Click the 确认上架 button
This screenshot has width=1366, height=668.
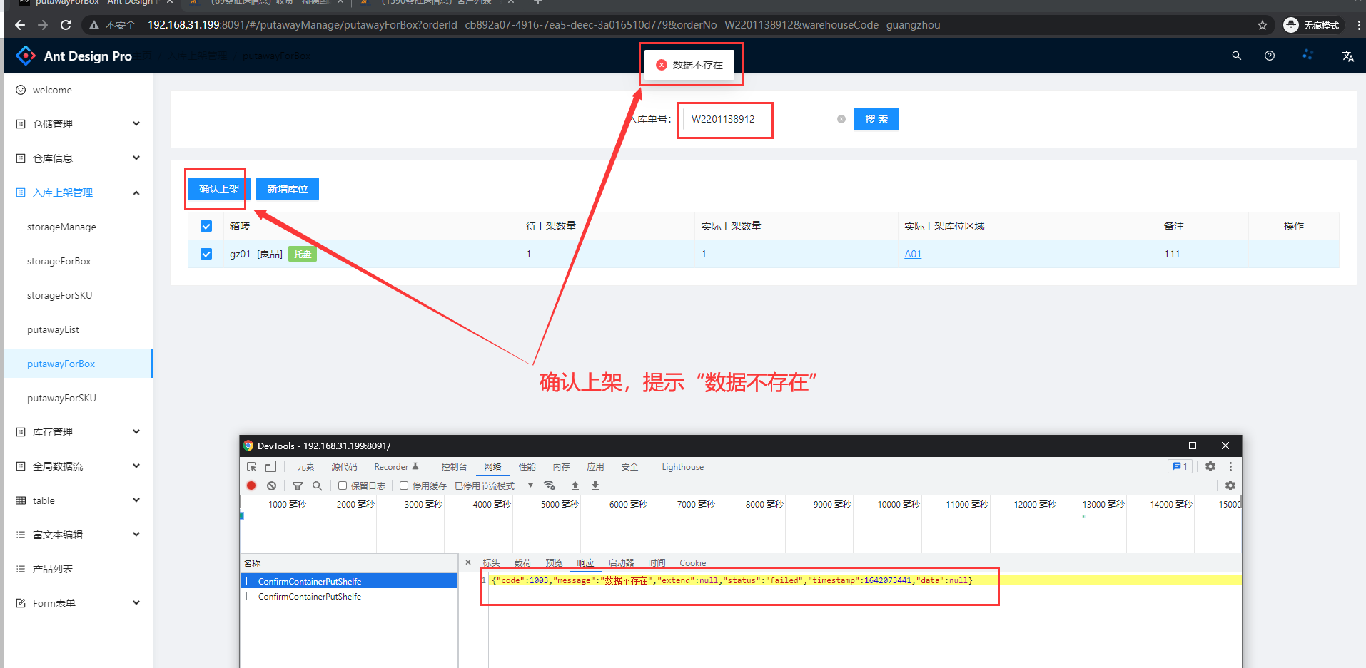(219, 189)
